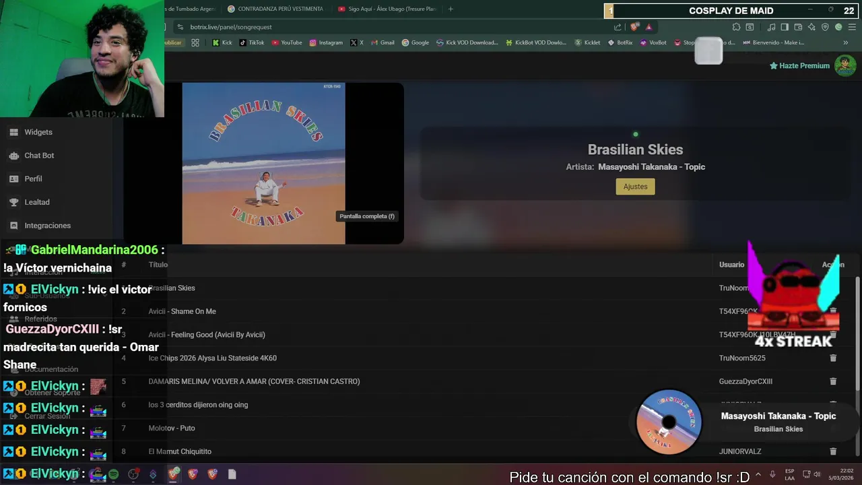
Task: Click the Usuario column header
Action: pos(731,265)
